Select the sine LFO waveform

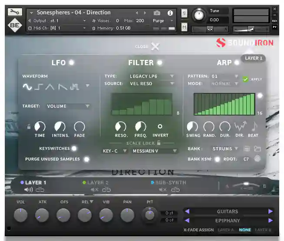tap(27, 87)
